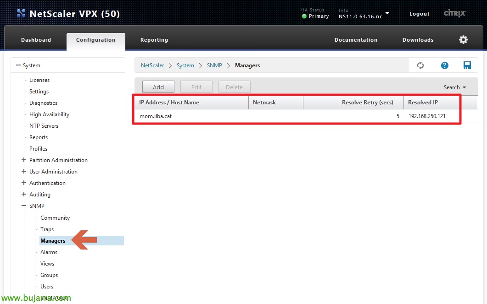This screenshot has height=304, width=487.
Task: Click the refresh icon
Action: click(x=420, y=65)
